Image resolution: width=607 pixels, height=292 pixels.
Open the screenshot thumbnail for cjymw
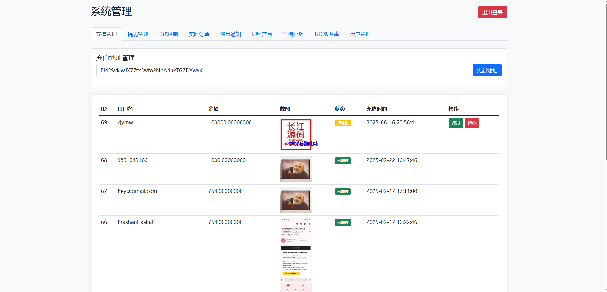[x=295, y=135]
